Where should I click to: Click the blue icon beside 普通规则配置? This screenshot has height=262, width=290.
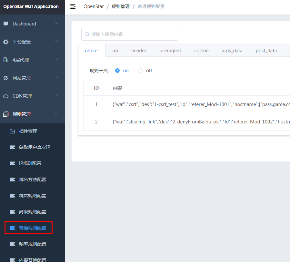point(12,228)
